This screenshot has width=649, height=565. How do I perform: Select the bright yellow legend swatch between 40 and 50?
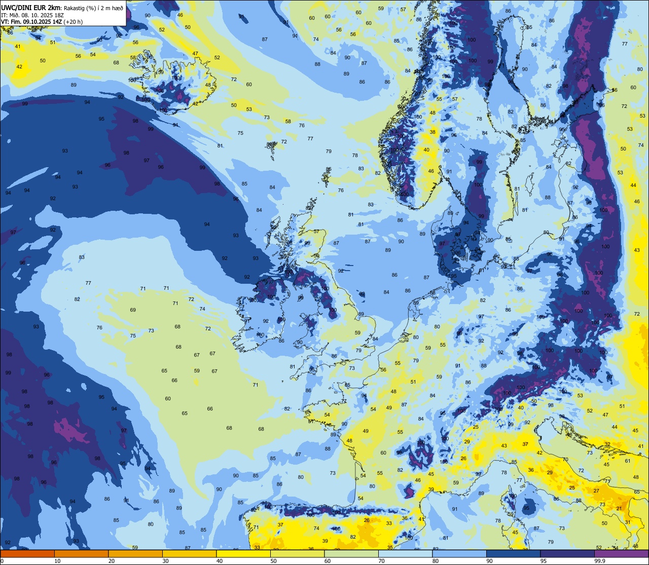click(243, 553)
